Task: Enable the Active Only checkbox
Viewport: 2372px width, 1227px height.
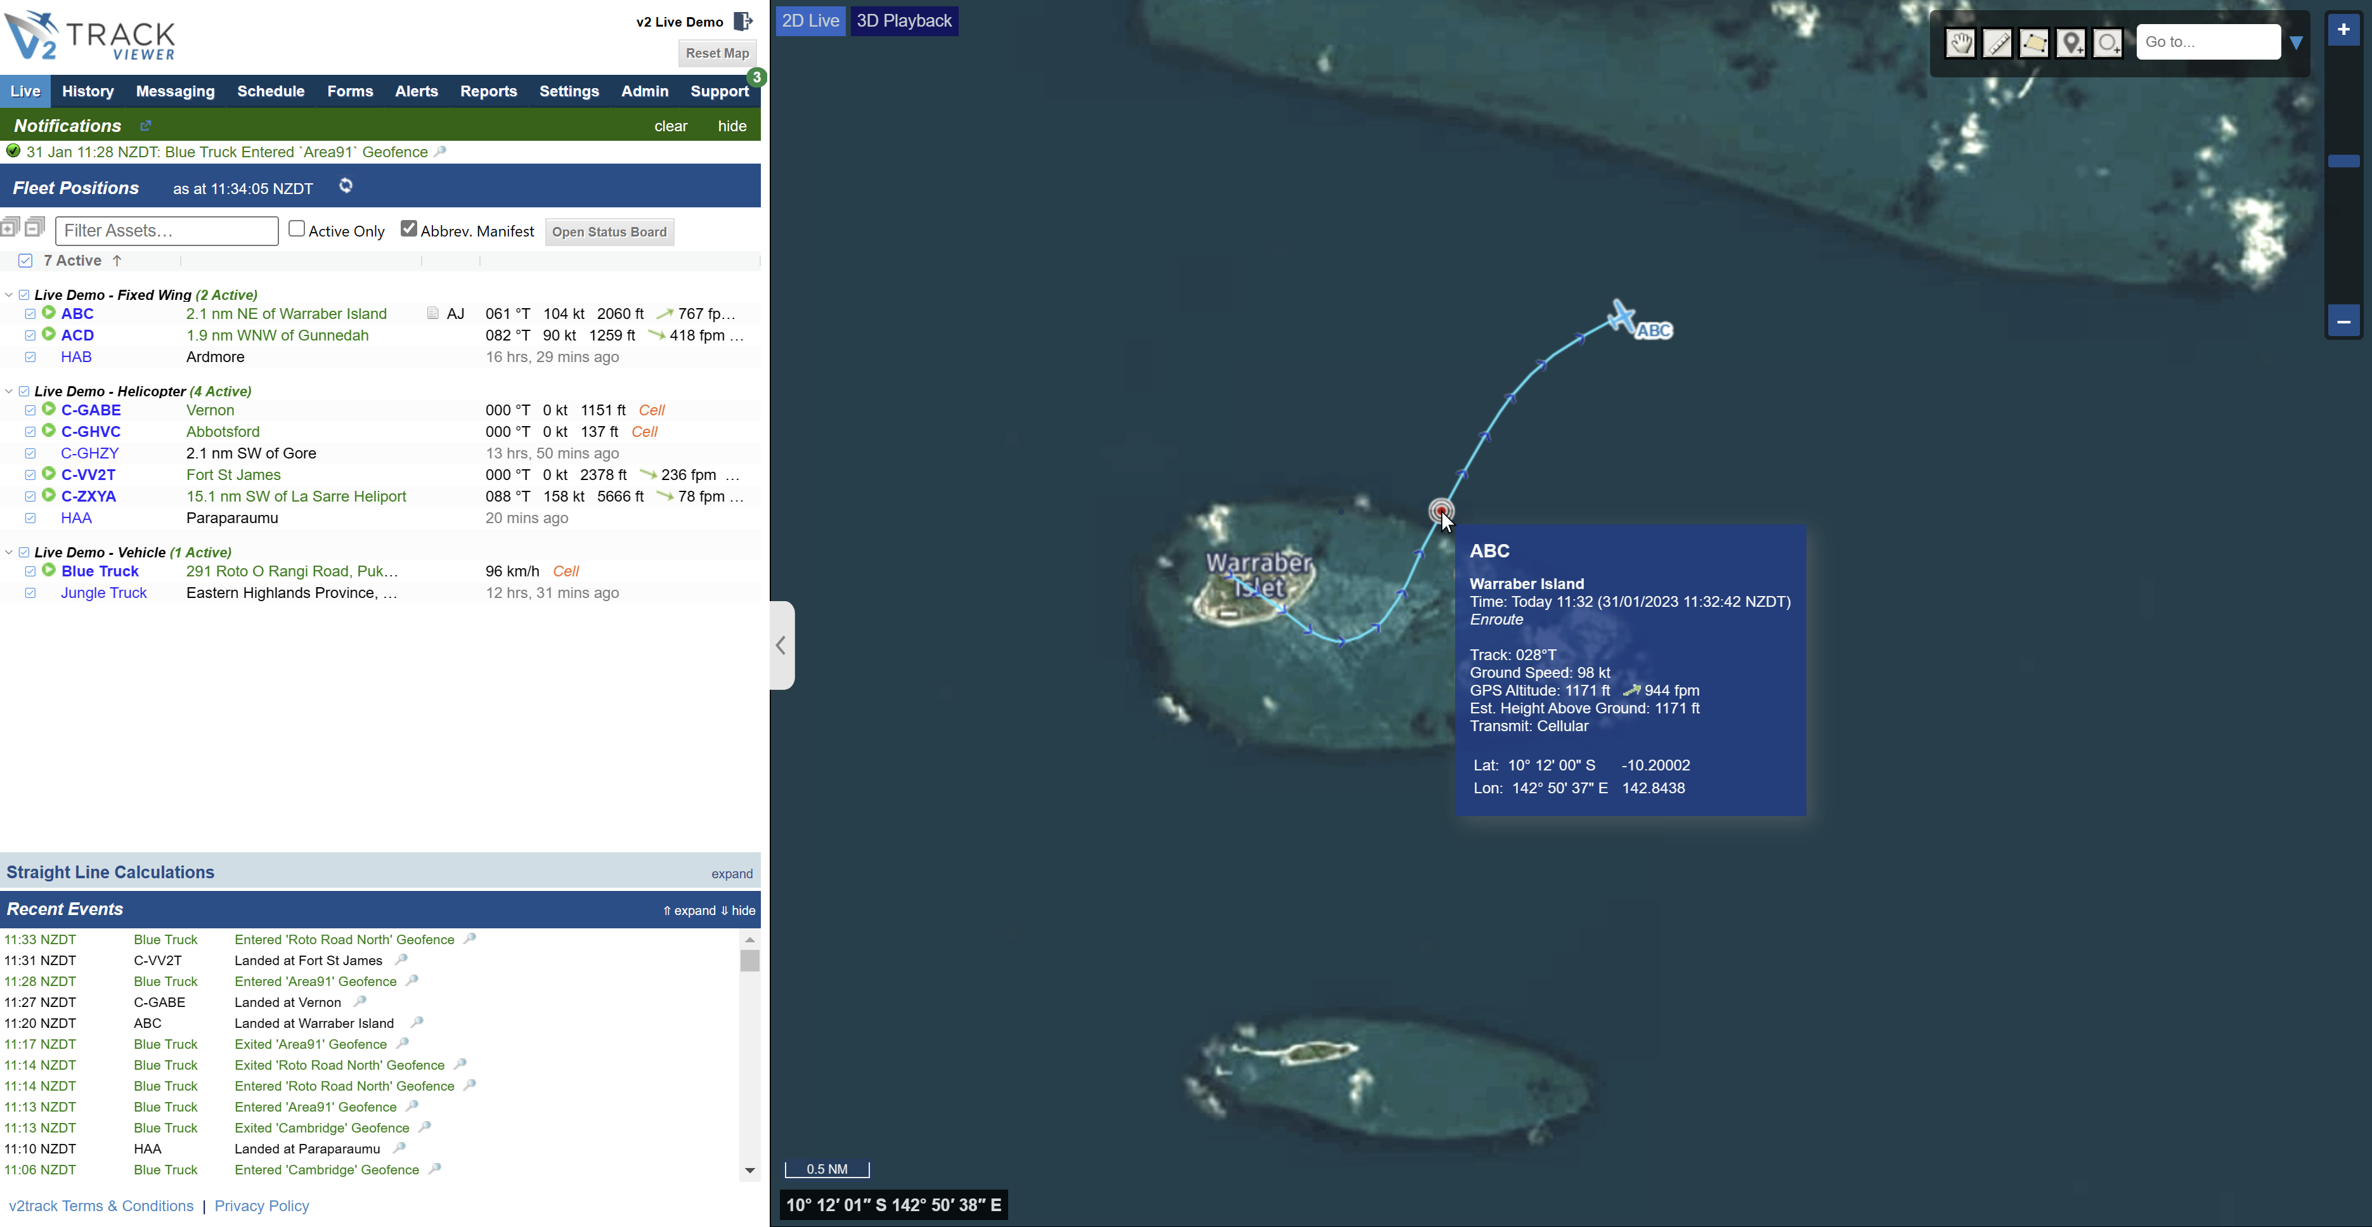Action: tap(297, 228)
